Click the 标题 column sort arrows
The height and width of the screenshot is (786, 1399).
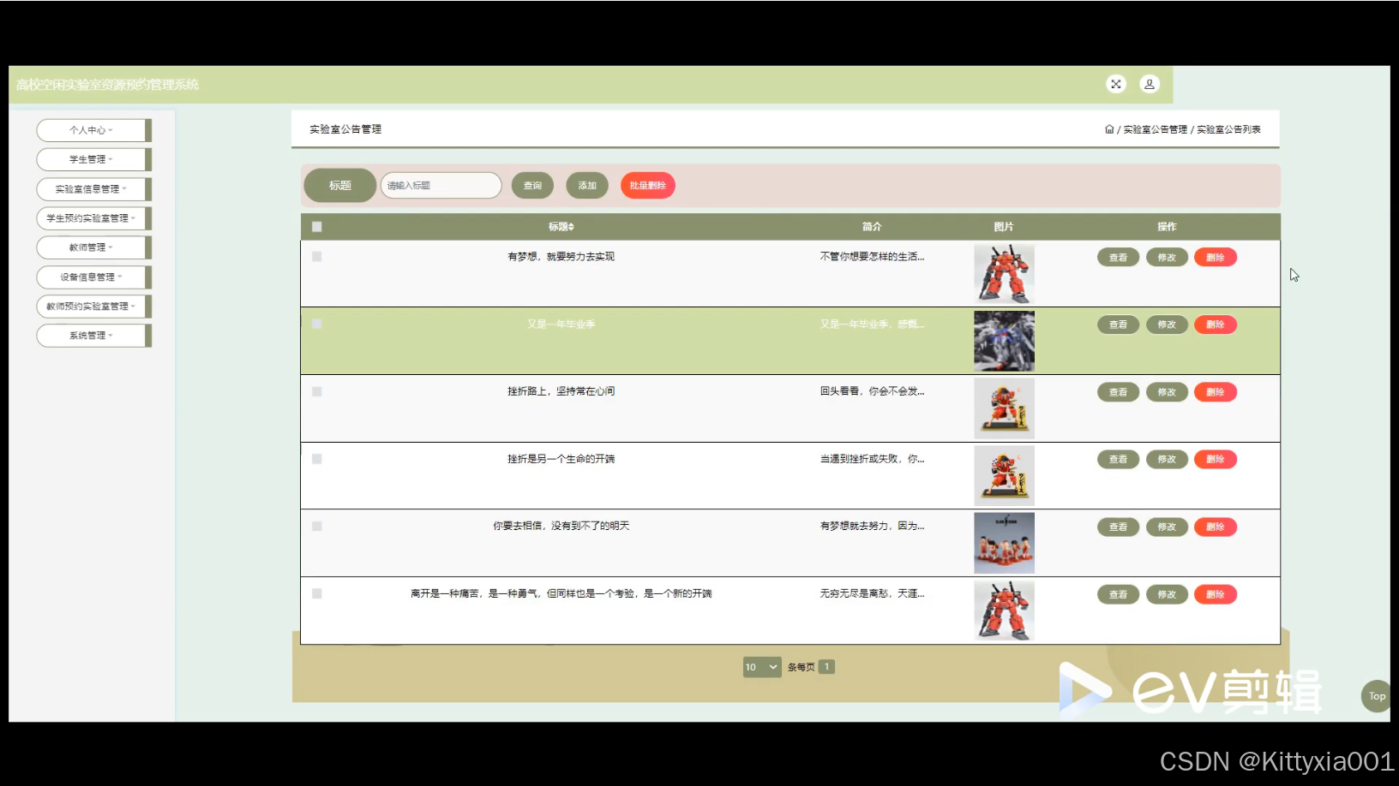pyautogui.click(x=571, y=227)
